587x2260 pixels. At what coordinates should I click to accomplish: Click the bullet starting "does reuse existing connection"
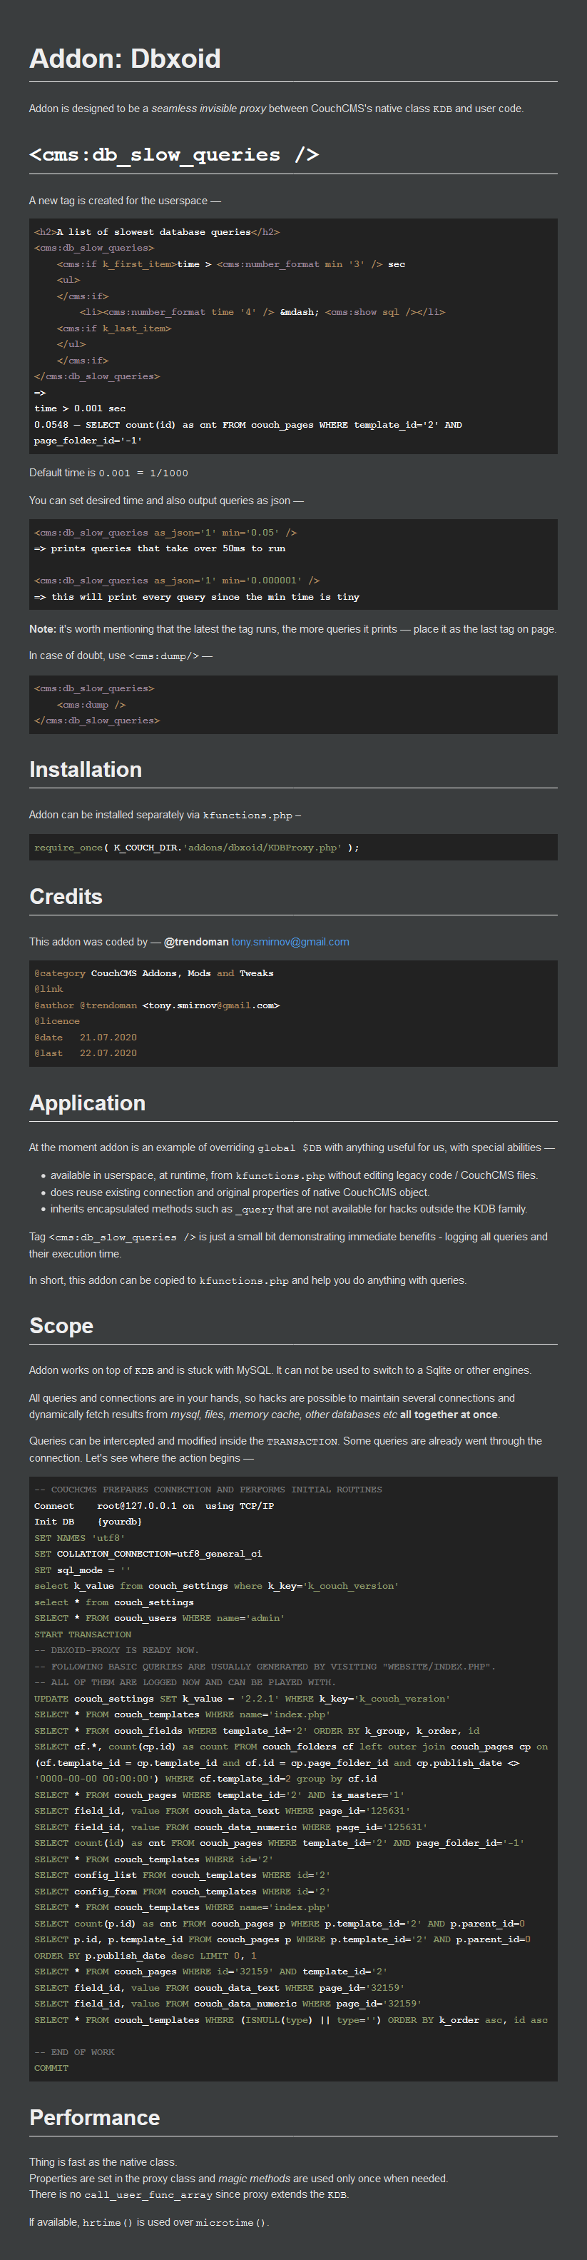[240, 1192]
